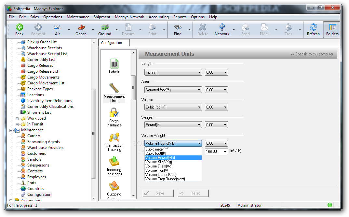Image resolution: width=349 pixels, height=217 pixels.
Task: Open Air toolbar dropdown arrow
Action: pos(69,30)
